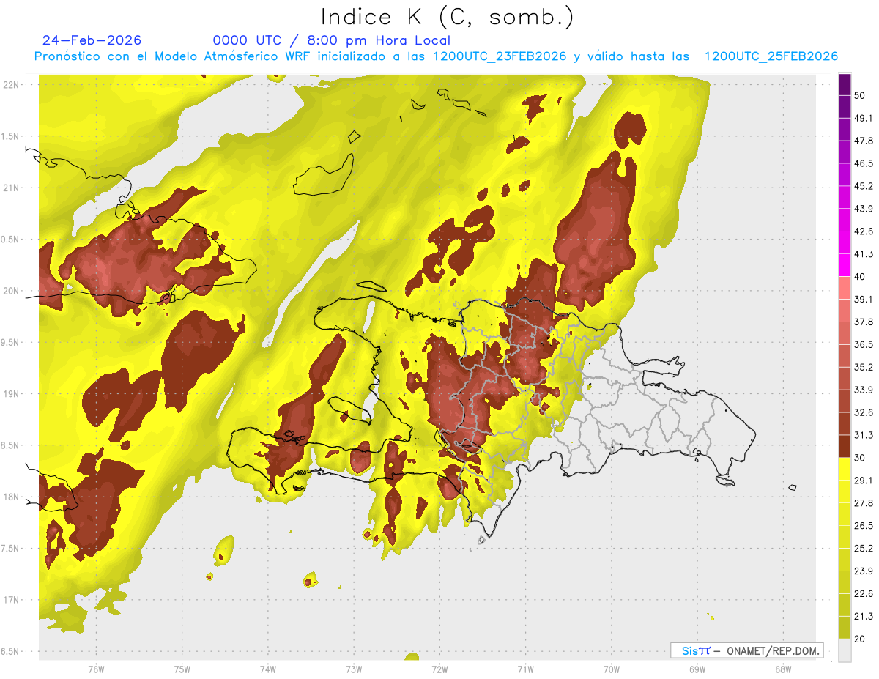Click the legend value "22.6"
The image size is (879, 679).
click(x=864, y=594)
